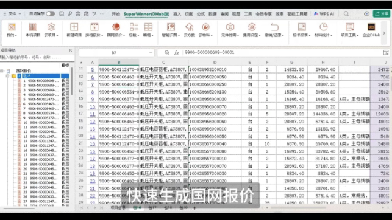Open the 企业DHub tool
The height and width of the screenshot is (220, 392).
[371, 30]
